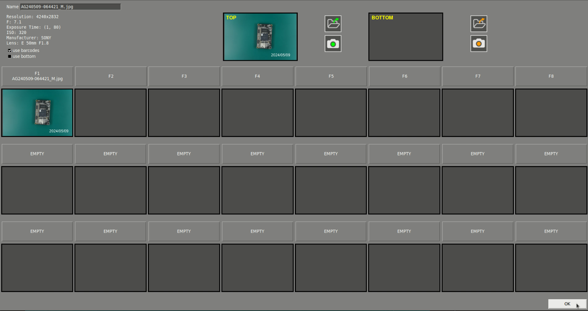Open file for TOP image
588x311 pixels.
(x=333, y=24)
